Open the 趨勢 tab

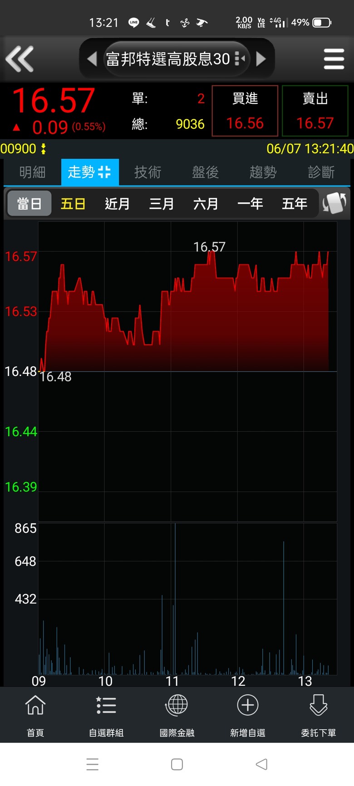click(x=263, y=172)
